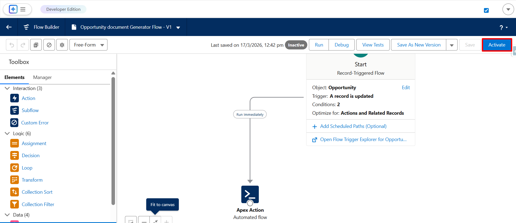The height and width of the screenshot is (223, 516).
Task: Click the greyed Save button
Action: [x=470, y=45]
